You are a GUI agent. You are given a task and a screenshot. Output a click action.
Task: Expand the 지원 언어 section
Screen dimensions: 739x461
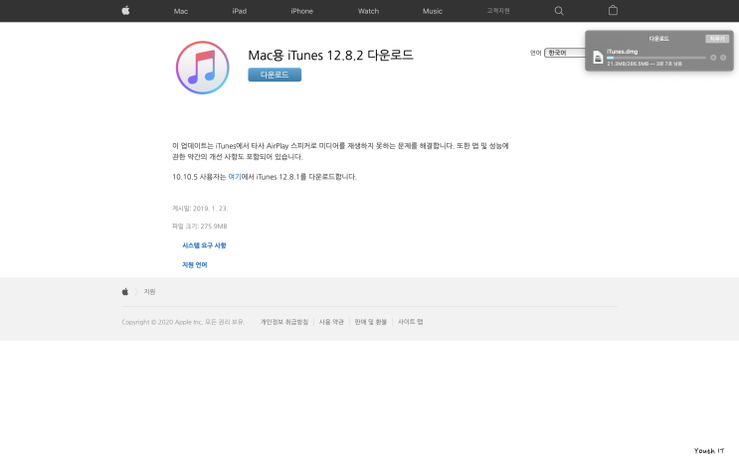195,265
